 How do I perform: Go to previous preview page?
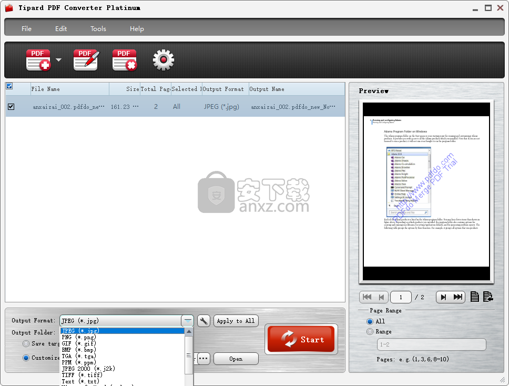click(381, 297)
